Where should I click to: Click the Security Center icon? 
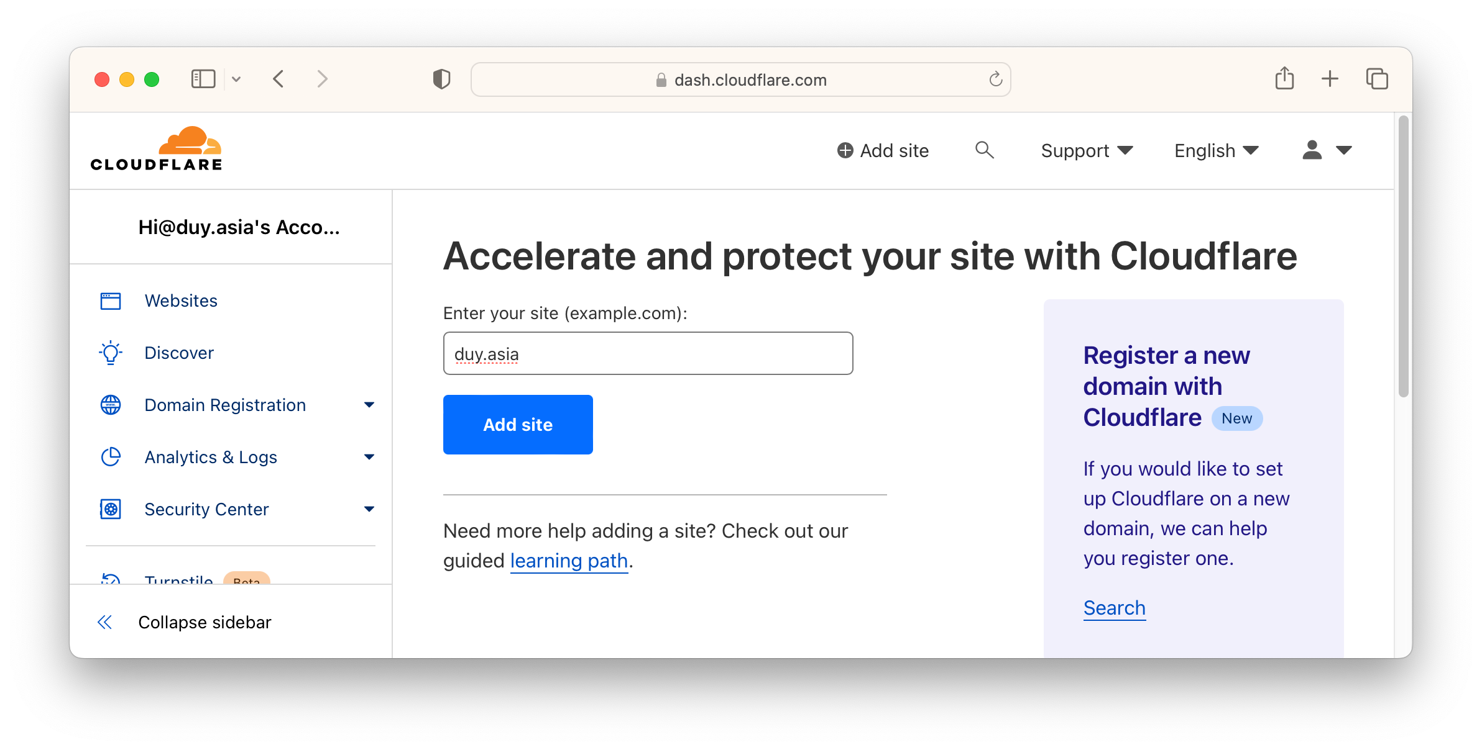pos(110,509)
